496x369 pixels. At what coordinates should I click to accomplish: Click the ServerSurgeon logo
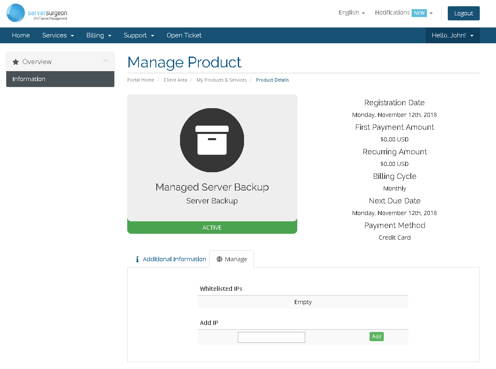[37, 13]
